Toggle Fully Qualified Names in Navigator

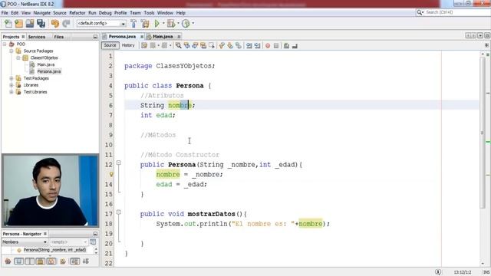(63, 261)
